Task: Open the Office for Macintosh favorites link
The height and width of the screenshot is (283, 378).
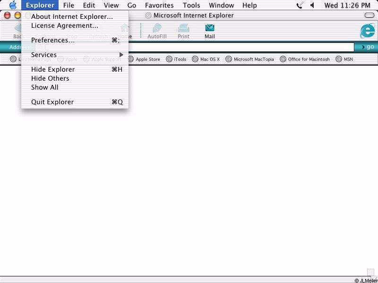Action: (305, 59)
